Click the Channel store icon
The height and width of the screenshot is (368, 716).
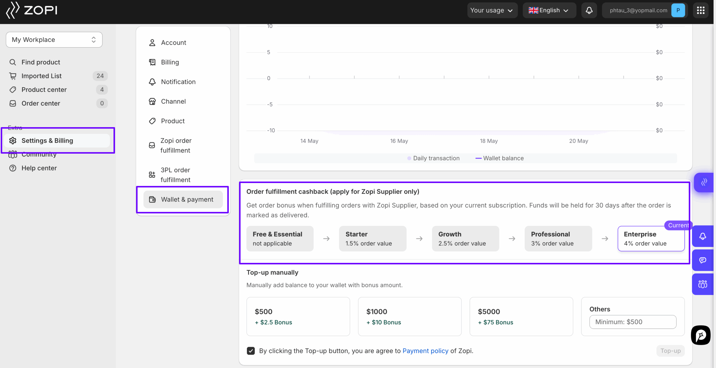(x=152, y=101)
